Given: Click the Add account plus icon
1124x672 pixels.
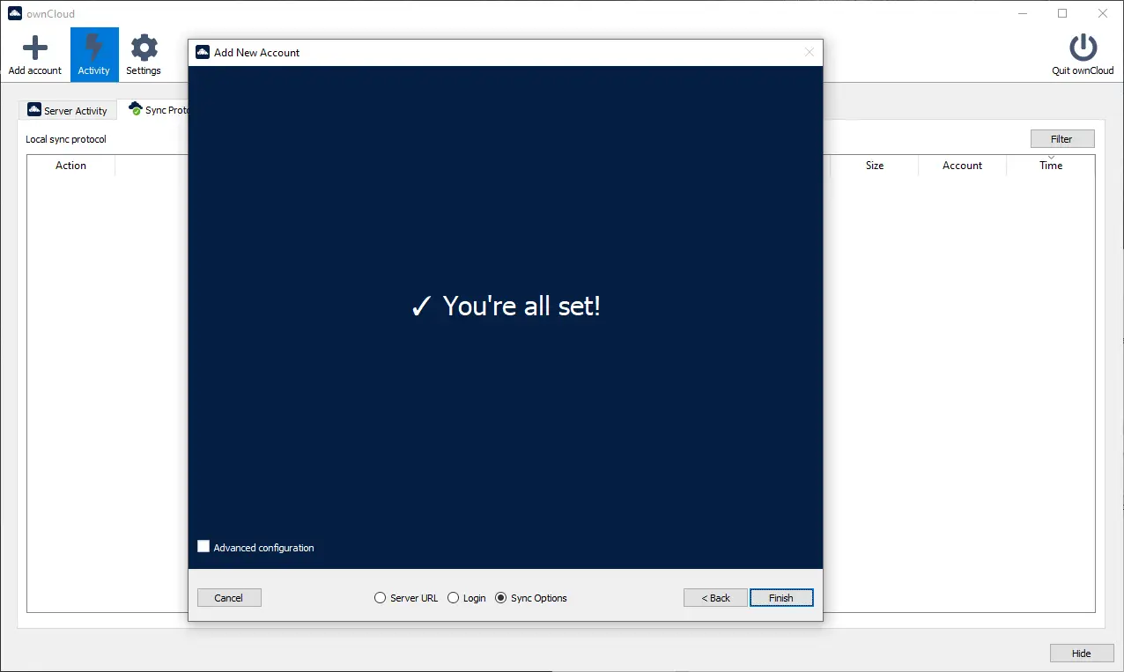Looking at the screenshot, I should 35,48.
